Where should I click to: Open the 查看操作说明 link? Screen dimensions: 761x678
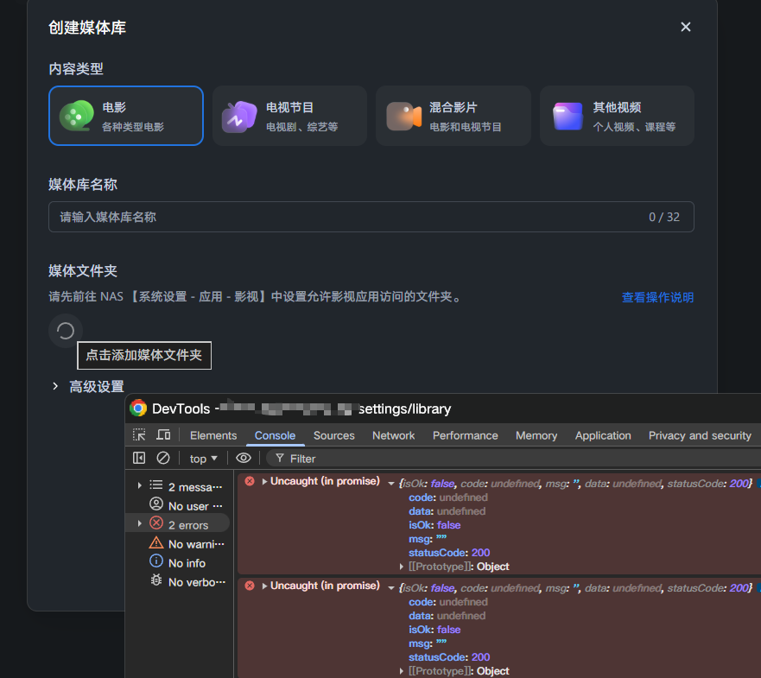657,297
